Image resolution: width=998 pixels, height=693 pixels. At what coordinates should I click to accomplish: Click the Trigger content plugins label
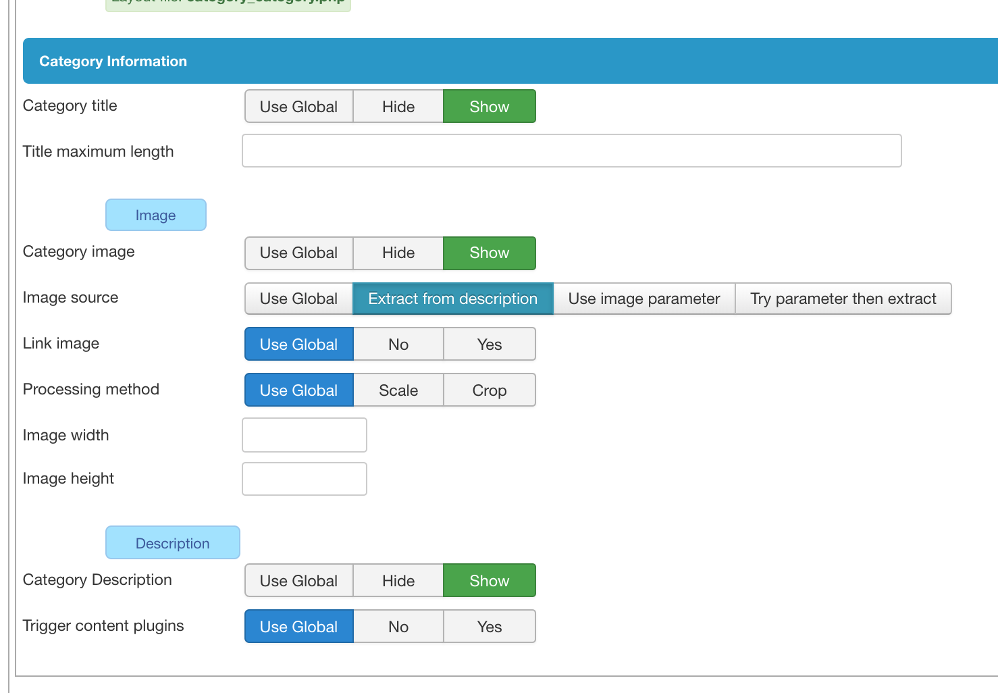103,626
